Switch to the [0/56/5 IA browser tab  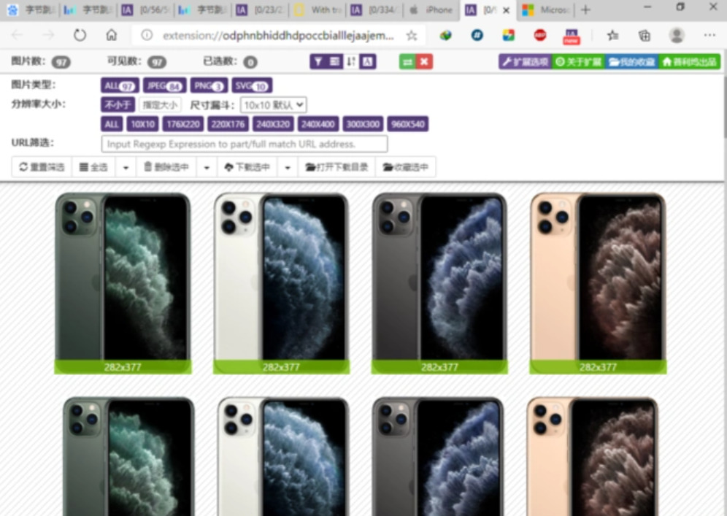tap(145, 9)
